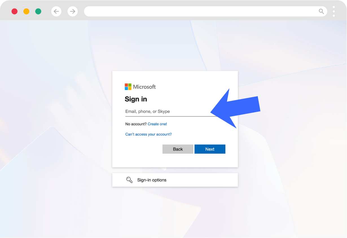Click the key icon beside Sign-in options

(x=129, y=180)
